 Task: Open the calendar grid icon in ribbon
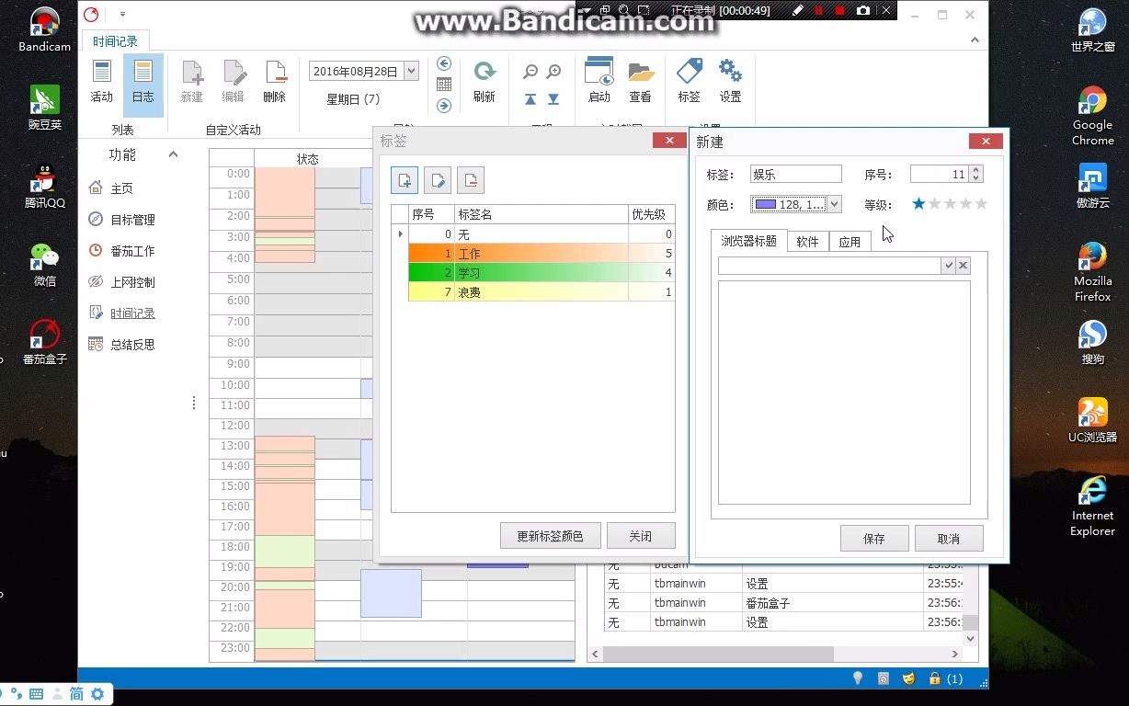[444, 85]
